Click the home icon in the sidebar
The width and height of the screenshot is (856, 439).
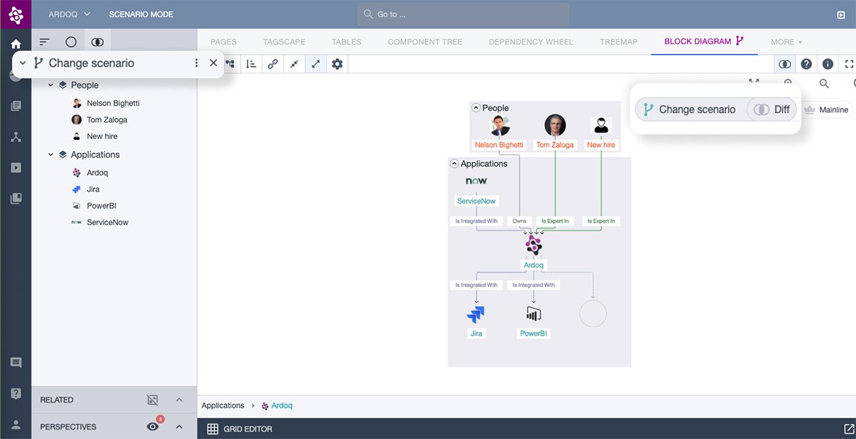point(15,44)
